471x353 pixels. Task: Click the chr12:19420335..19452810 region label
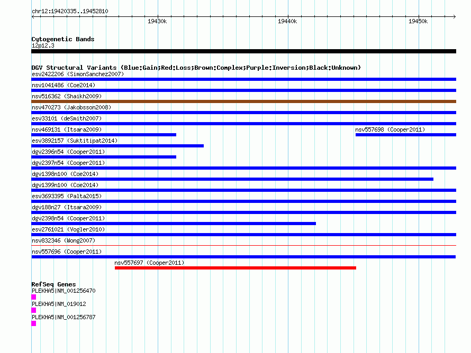[70, 11]
